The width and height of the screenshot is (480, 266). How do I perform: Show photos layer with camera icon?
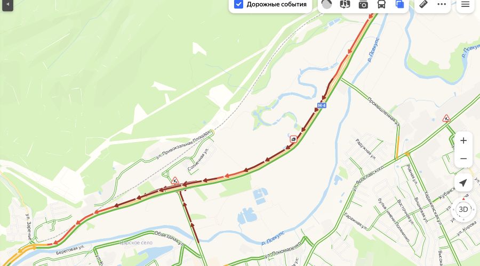tap(363, 4)
